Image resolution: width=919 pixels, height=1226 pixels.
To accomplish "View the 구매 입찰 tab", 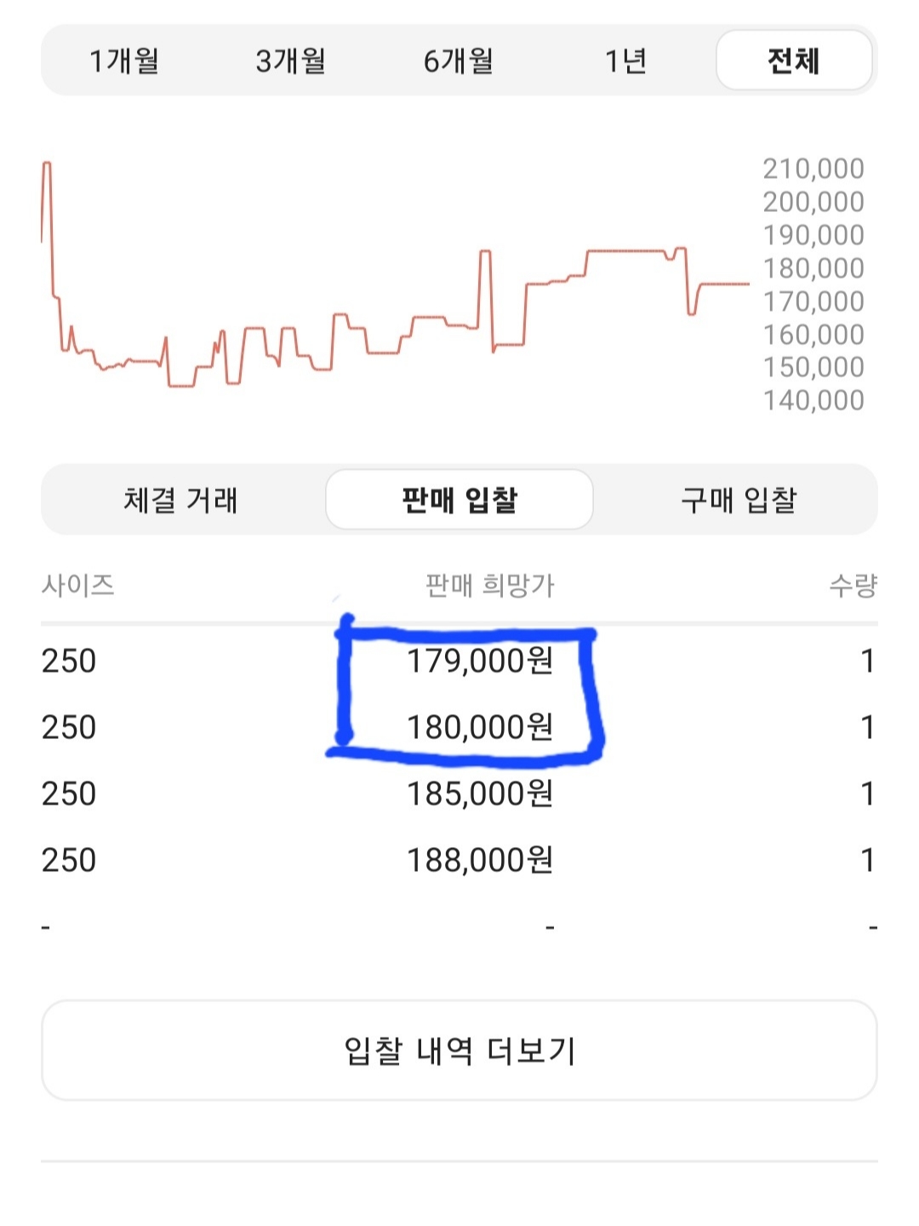I will click(739, 500).
